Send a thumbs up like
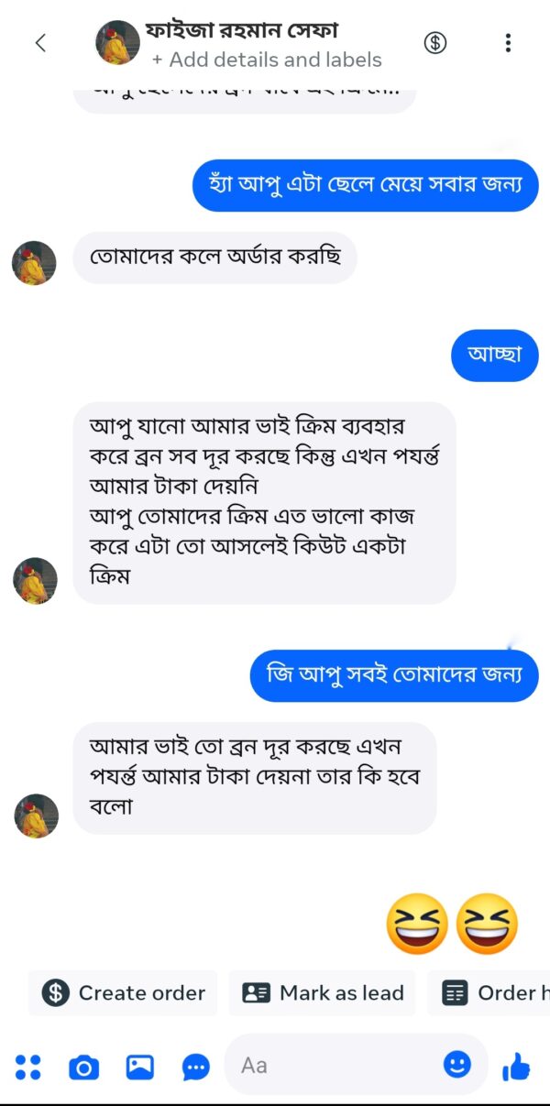 point(516,1066)
